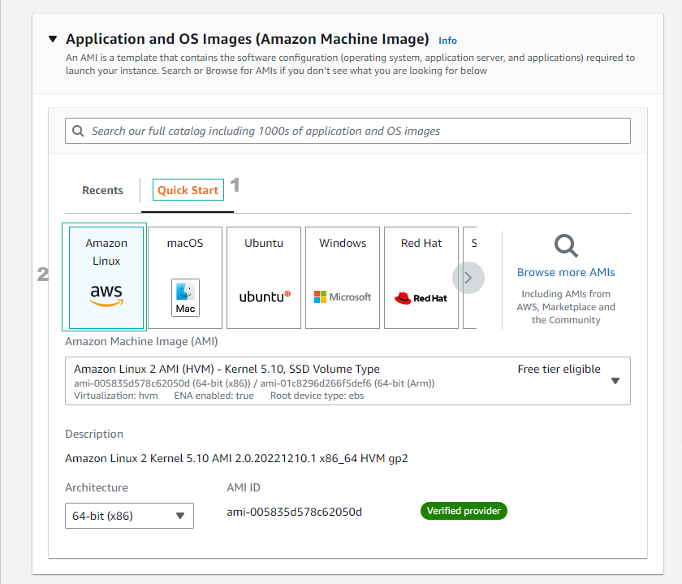Click the 'AMI ID' field label
Viewport: 682px width, 584px height.
click(244, 487)
